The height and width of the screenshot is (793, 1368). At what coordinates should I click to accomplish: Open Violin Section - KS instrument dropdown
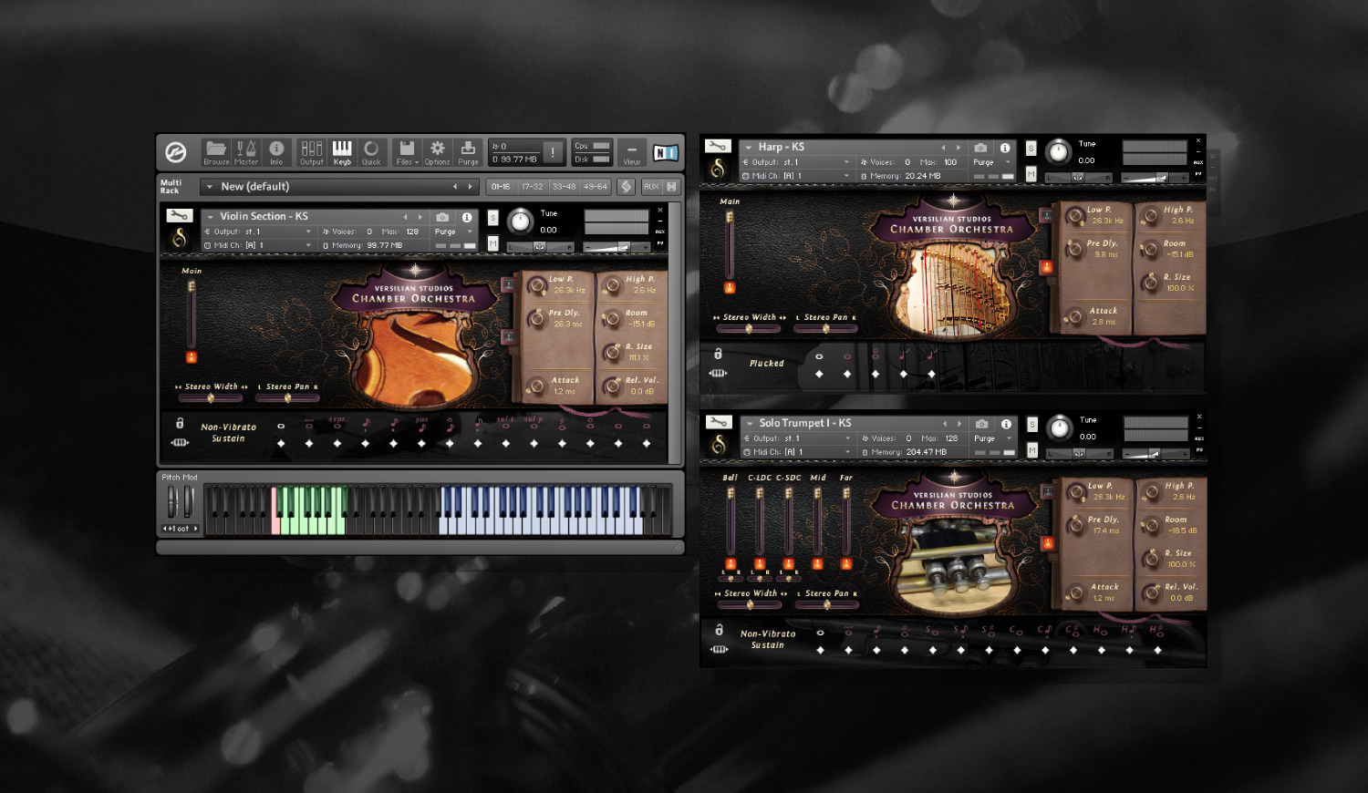tap(210, 217)
